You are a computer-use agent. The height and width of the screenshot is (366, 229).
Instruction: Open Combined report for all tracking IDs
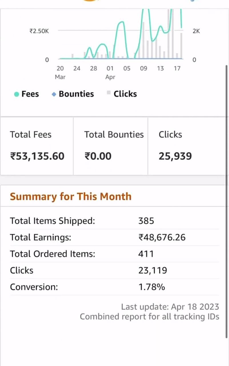[149, 317]
